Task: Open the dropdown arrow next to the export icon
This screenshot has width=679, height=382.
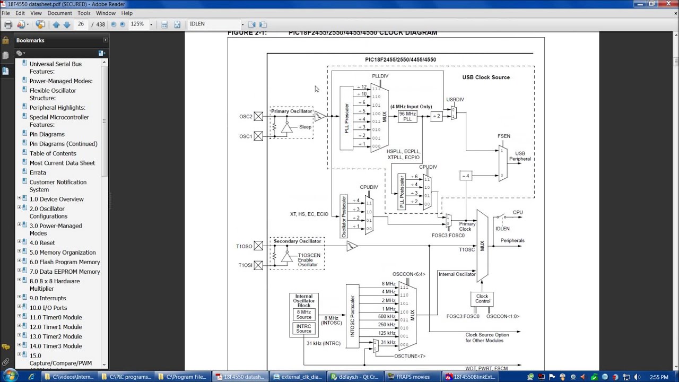Action: coord(28,24)
